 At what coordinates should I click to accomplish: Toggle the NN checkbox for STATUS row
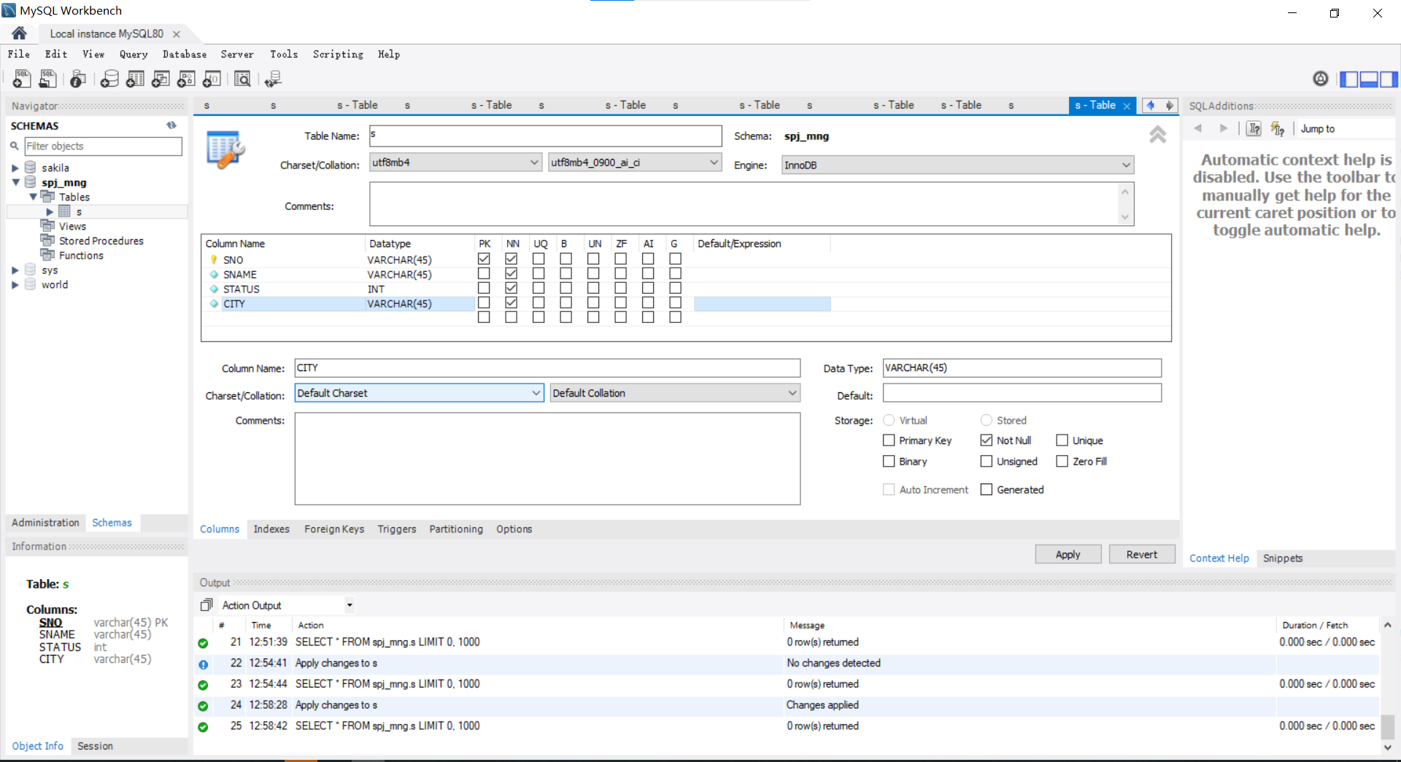512,288
